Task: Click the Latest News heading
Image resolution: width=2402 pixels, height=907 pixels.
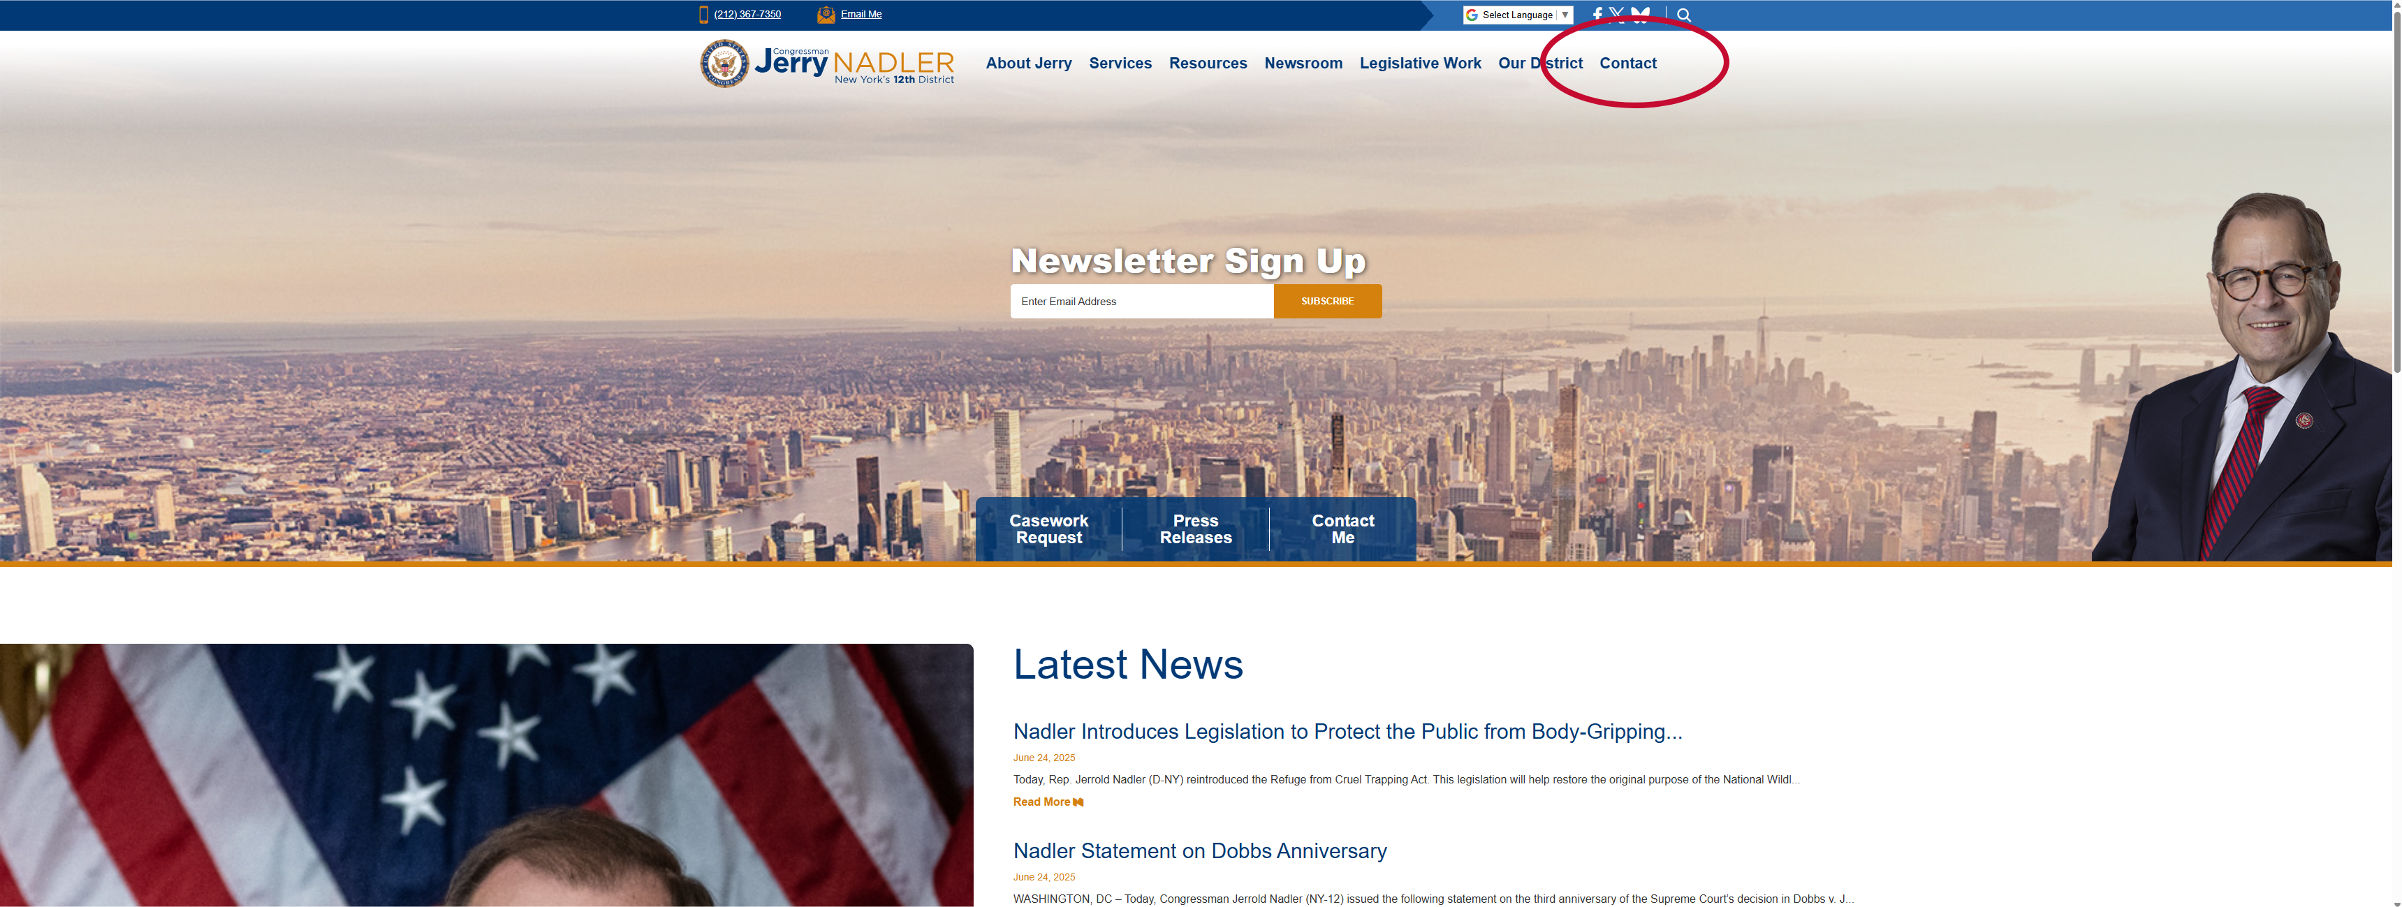Action: (1128, 665)
